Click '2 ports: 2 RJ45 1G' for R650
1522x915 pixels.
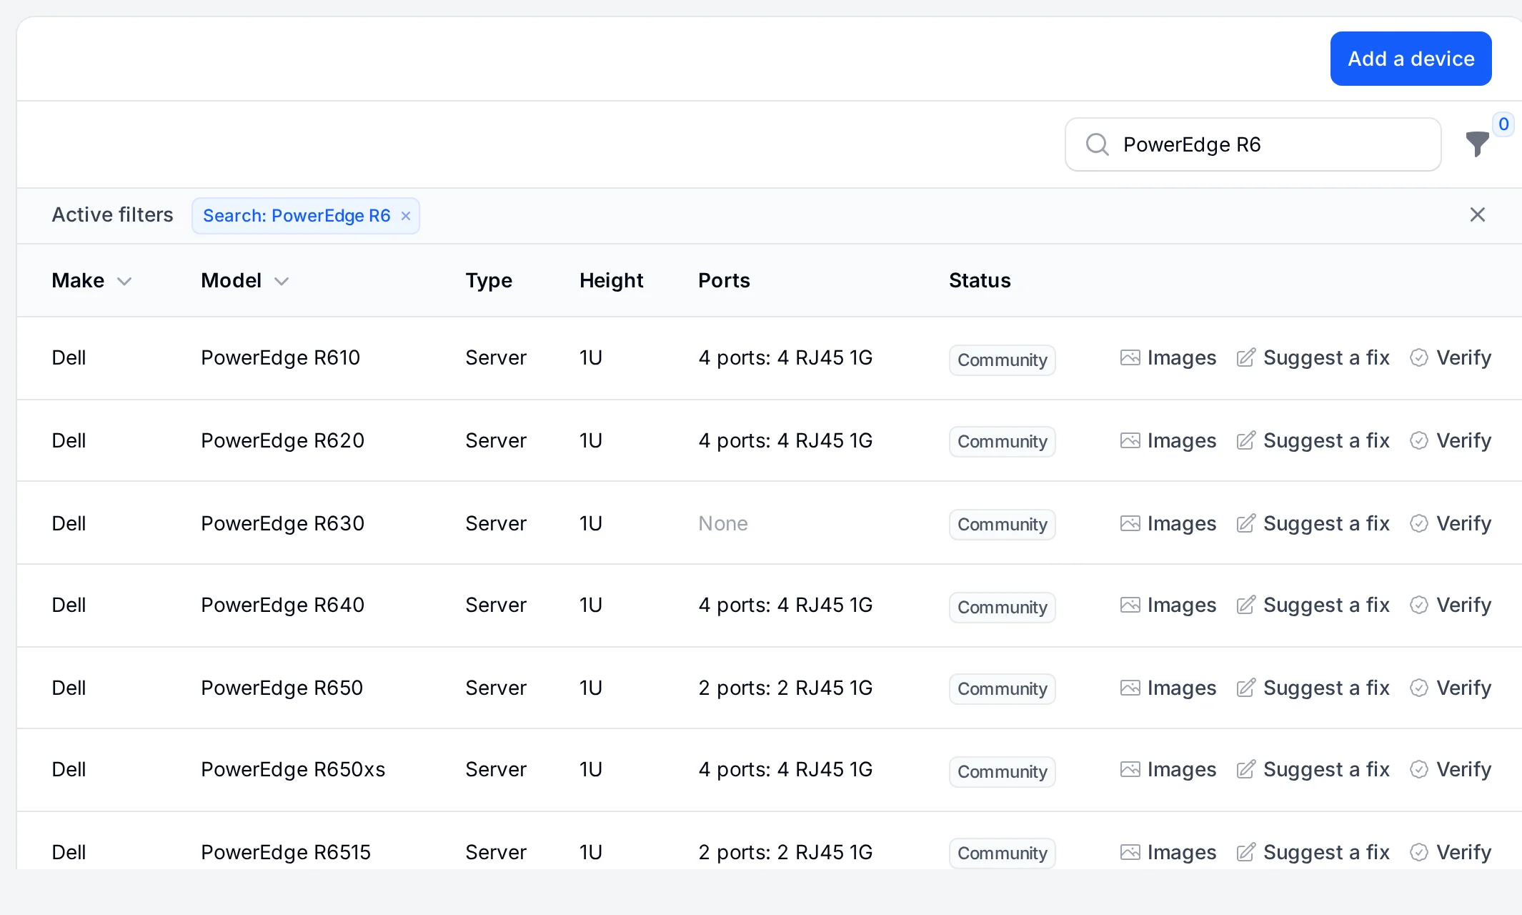pyautogui.click(x=785, y=688)
